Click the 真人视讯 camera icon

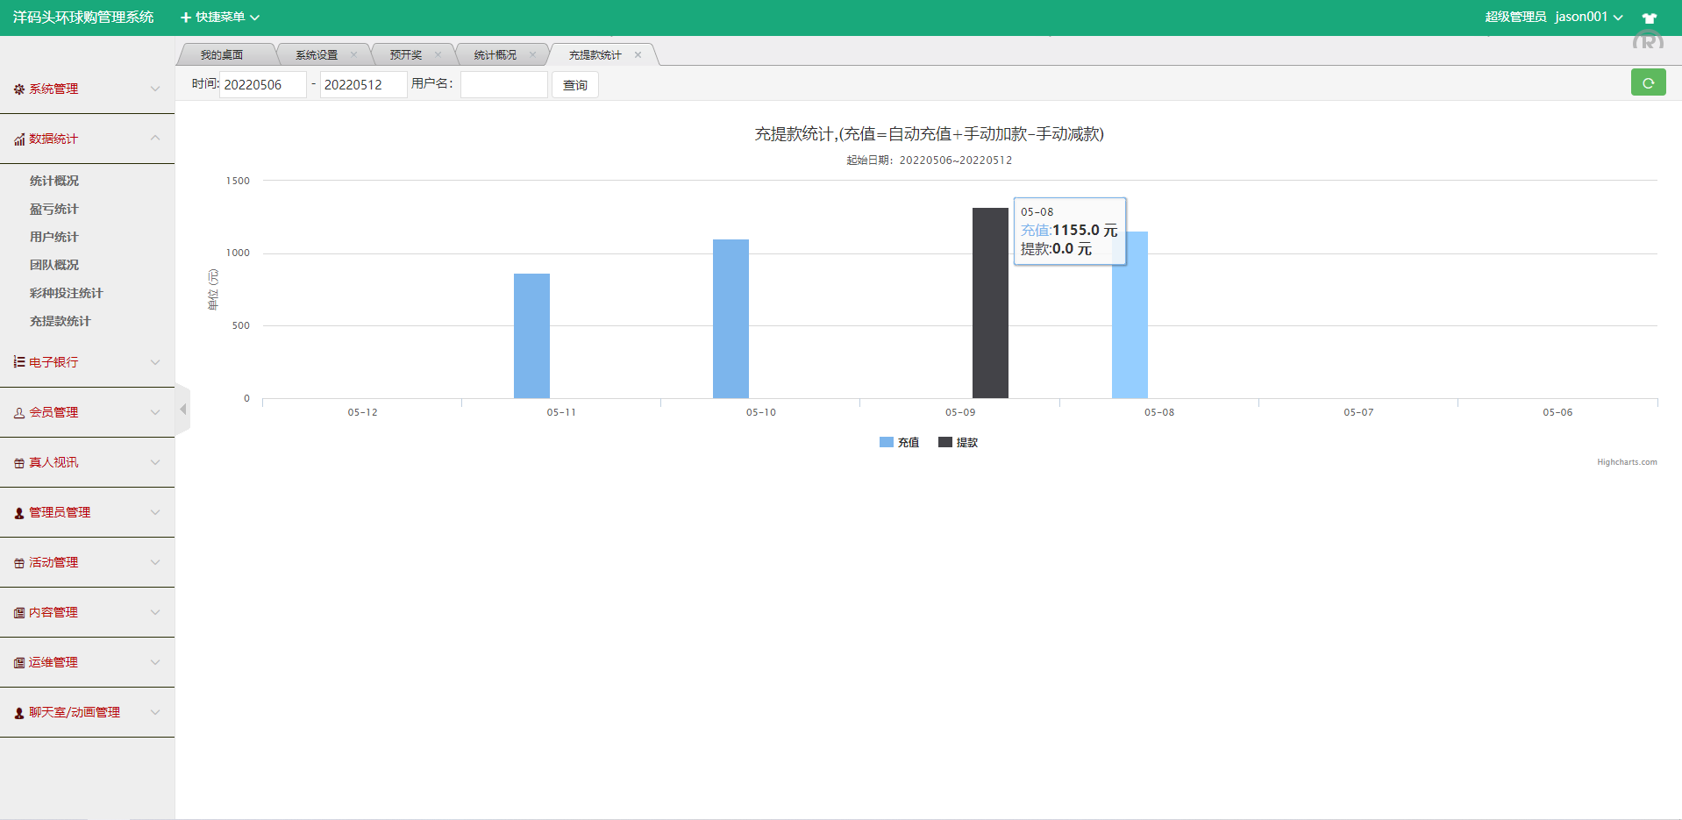coord(18,462)
